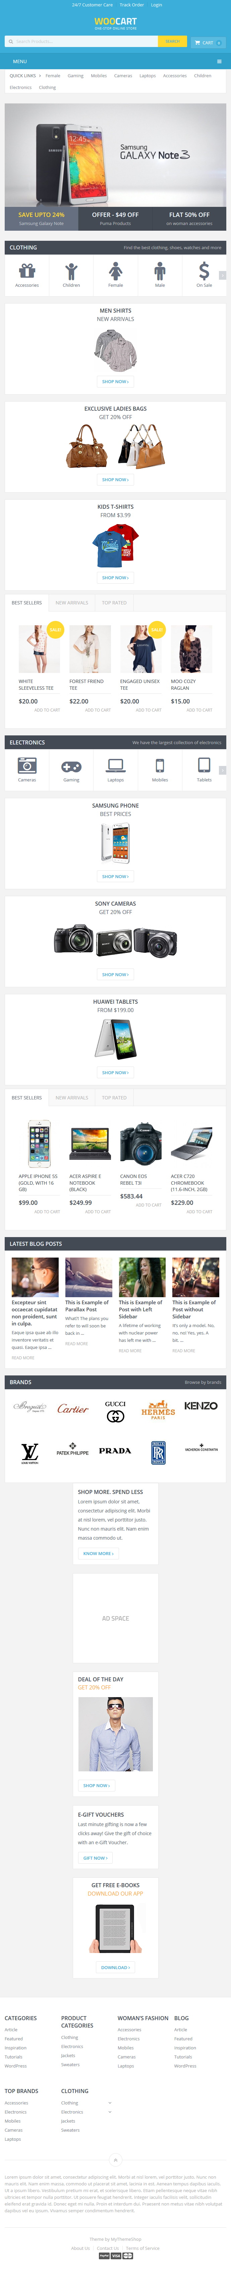Switch to New Arrivals tab under Clothing
Viewport: 231px width, 2269px height.
(x=72, y=602)
